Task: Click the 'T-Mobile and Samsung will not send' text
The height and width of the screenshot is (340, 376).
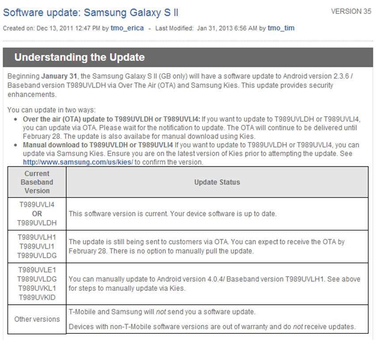Action: [162, 312]
